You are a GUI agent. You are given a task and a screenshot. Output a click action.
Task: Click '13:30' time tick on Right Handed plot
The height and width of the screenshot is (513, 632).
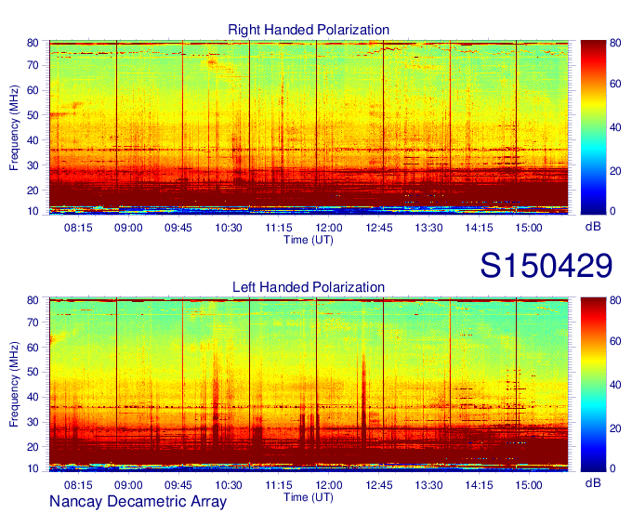[x=428, y=228]
